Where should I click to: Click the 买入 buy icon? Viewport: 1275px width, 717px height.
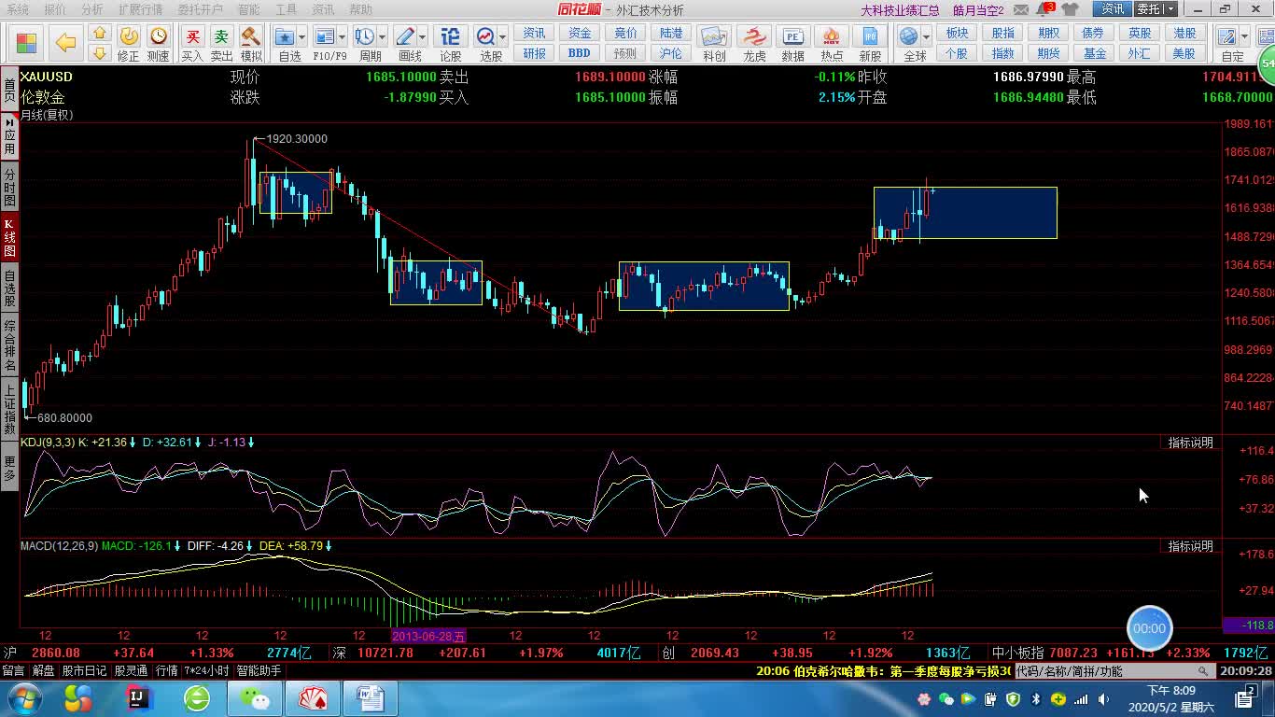(x=192, y=43)
